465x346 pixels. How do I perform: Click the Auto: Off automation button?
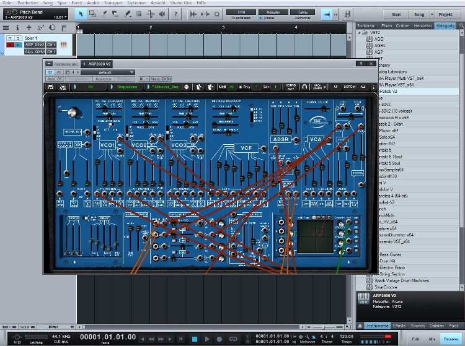(55, 79)
